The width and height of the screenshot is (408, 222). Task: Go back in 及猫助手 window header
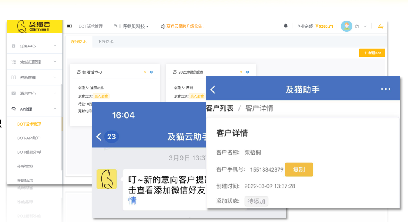(213, 89)
